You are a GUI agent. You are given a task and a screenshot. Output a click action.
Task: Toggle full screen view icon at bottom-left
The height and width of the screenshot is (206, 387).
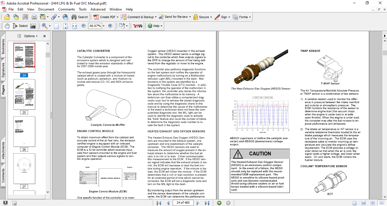5,203
